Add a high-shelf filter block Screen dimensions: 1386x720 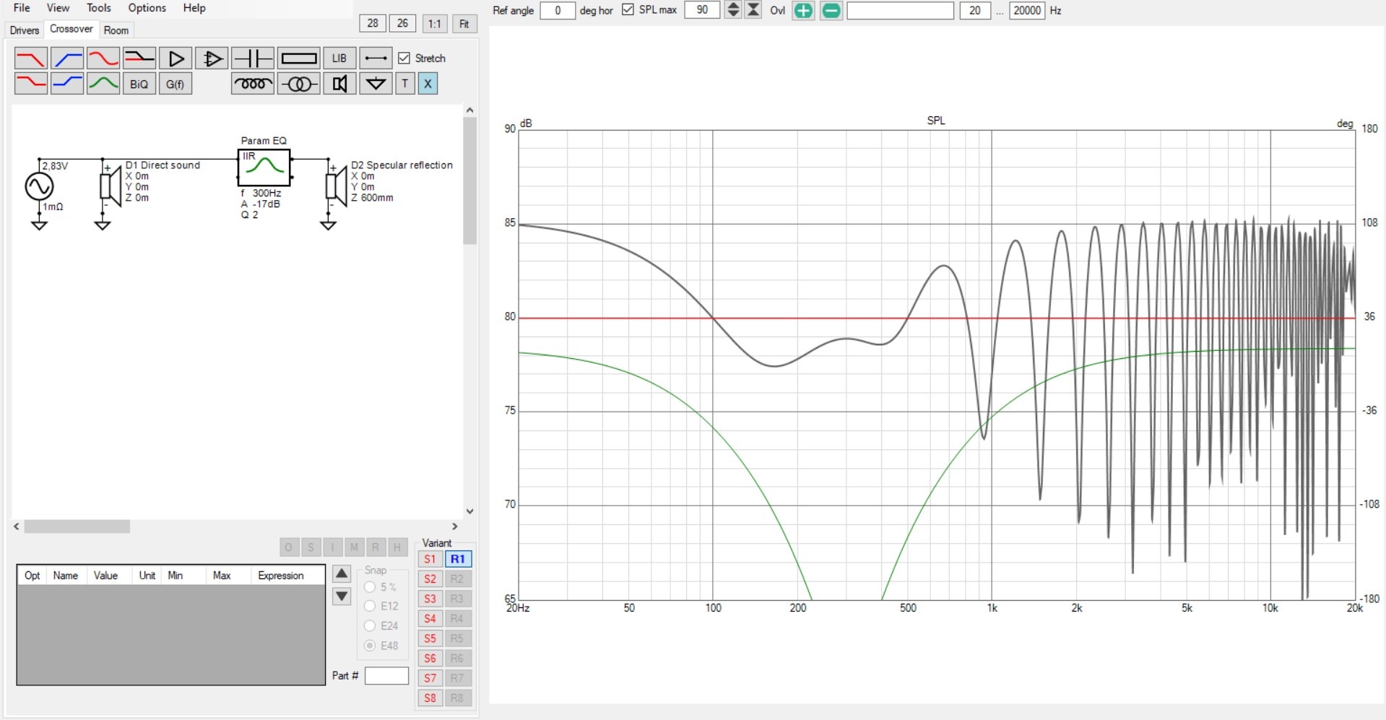point(67,84)
